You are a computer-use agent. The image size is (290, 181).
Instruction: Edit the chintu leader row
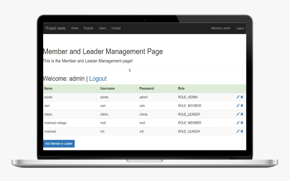238,114
